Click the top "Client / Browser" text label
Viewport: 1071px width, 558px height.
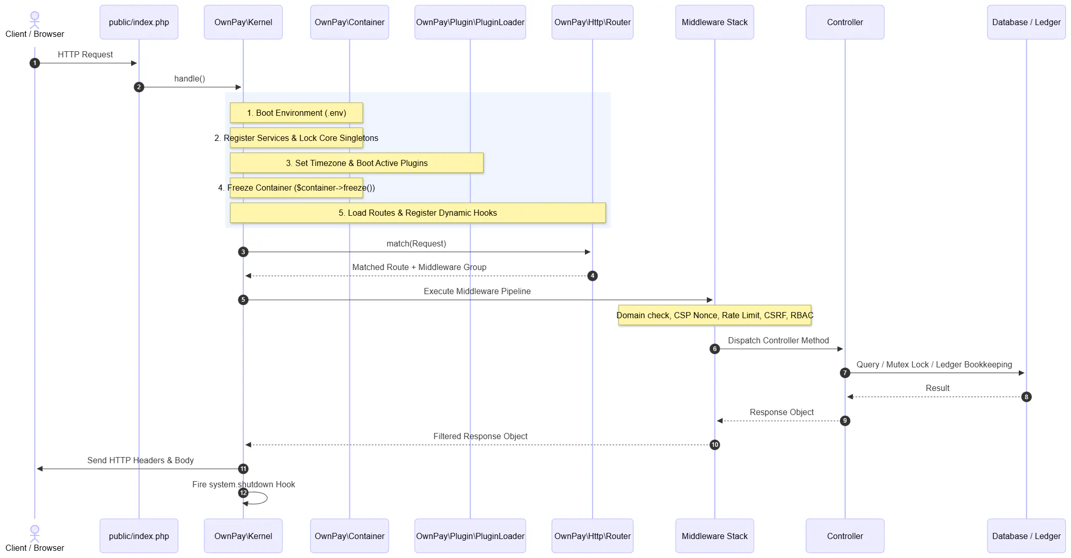[x=35, y=34]
